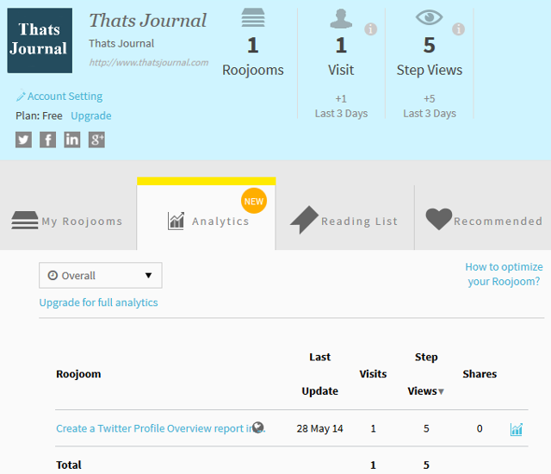
Task: Click the clock icon in Overall dropdown
Action: (53, 275)
